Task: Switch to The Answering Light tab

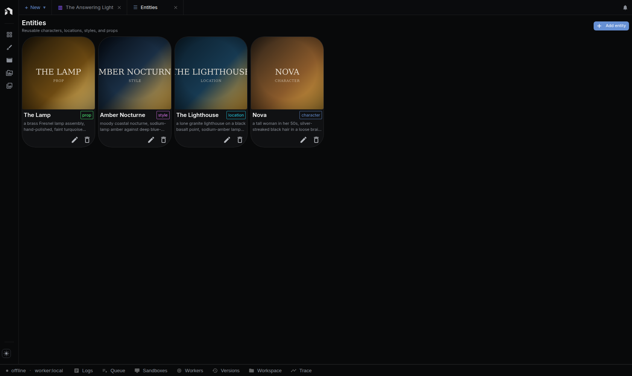Action: tap(89, 8)
